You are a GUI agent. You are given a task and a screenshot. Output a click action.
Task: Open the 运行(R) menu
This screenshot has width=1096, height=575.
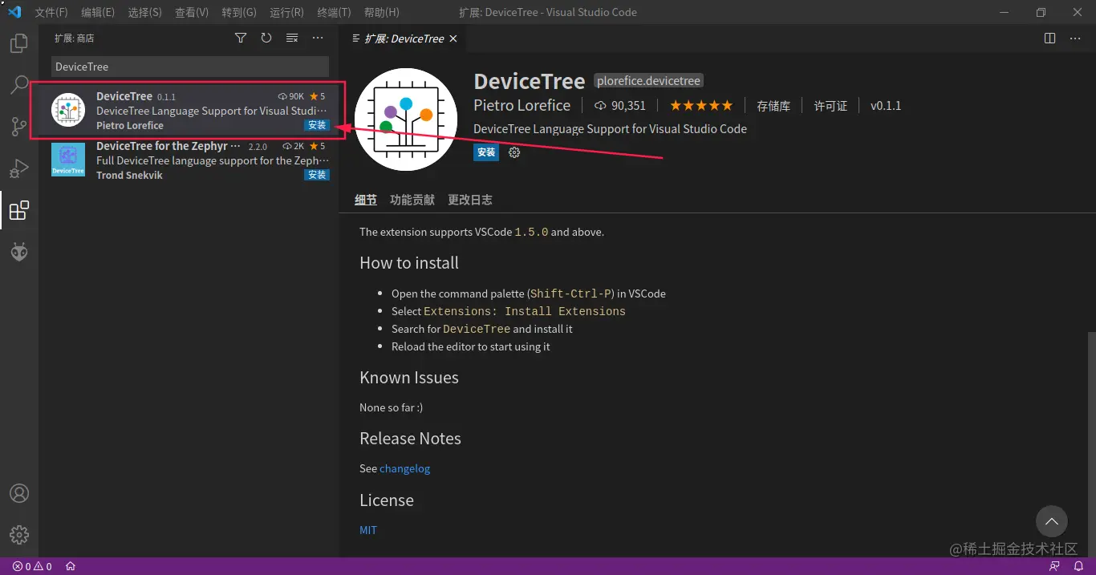(286, 12)
